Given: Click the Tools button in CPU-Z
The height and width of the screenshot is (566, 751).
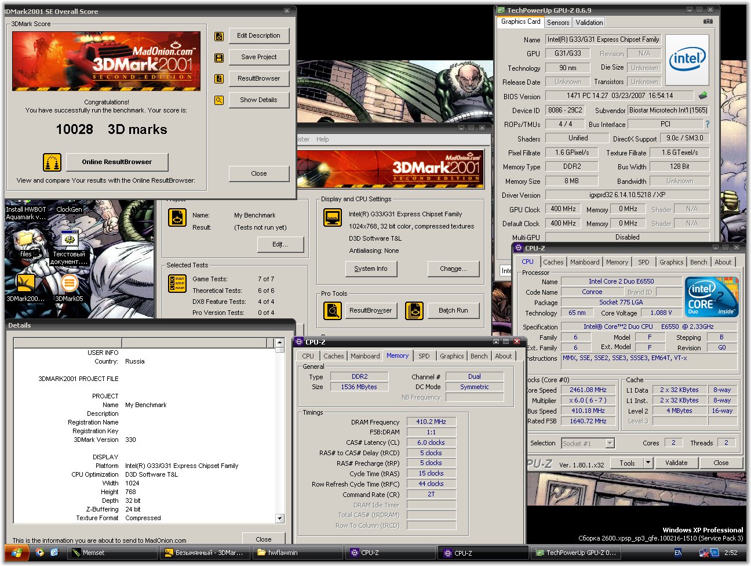Looking at the screenshot, I should point(627,463).
